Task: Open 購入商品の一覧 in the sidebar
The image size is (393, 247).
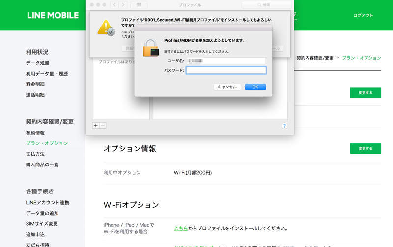Action: click(42, 165)
